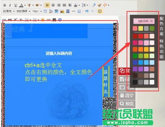Pick the white swatch in bottom row
Image resolution: width=165 pixels, height=127 pixels.
click(152, 82)
